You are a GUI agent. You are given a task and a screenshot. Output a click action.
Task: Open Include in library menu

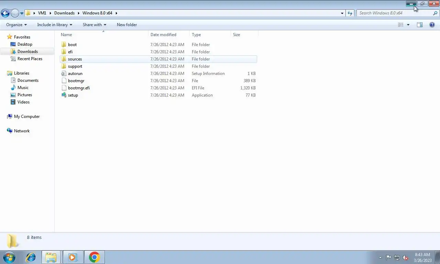pos(55,25)
